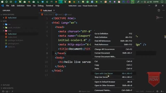Close hello.html in Open Editors list
The width and height of the screenshot is (166, 93).
tap(3, 18)
